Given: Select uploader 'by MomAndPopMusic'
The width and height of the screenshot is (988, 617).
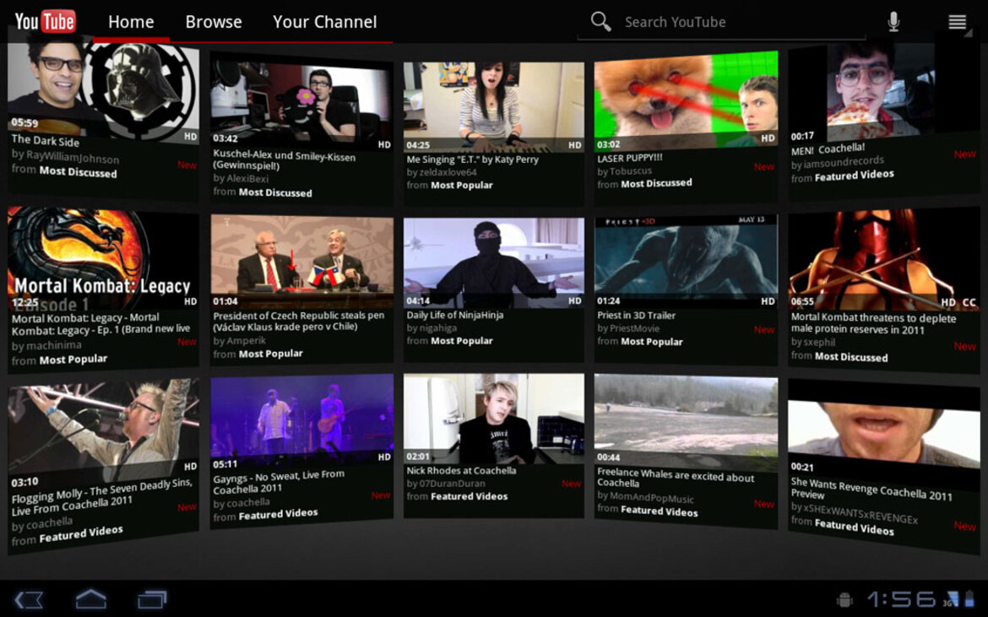Looking at the screenshot, I should click(645, 497).
